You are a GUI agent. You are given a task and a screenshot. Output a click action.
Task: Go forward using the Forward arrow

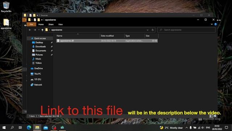pyautogui.click(x=35, y=30)
